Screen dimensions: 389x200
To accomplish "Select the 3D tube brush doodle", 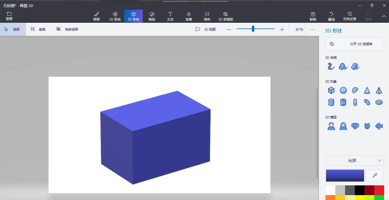I will 331,67.
